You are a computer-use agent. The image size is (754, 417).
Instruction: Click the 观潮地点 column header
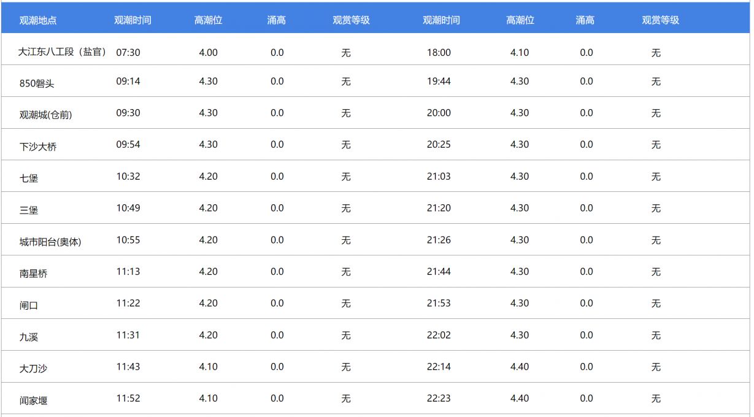(38, 20)
